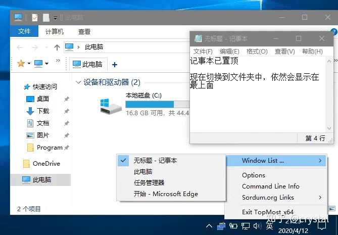
Task: Select the 本地磁盘 (C:) drive icon
Action: pos(111,106)
